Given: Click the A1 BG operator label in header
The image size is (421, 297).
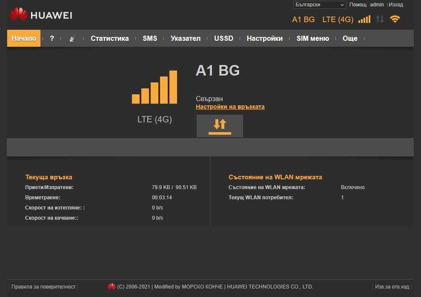Looking at the screenshot, I should click(304, 20).
